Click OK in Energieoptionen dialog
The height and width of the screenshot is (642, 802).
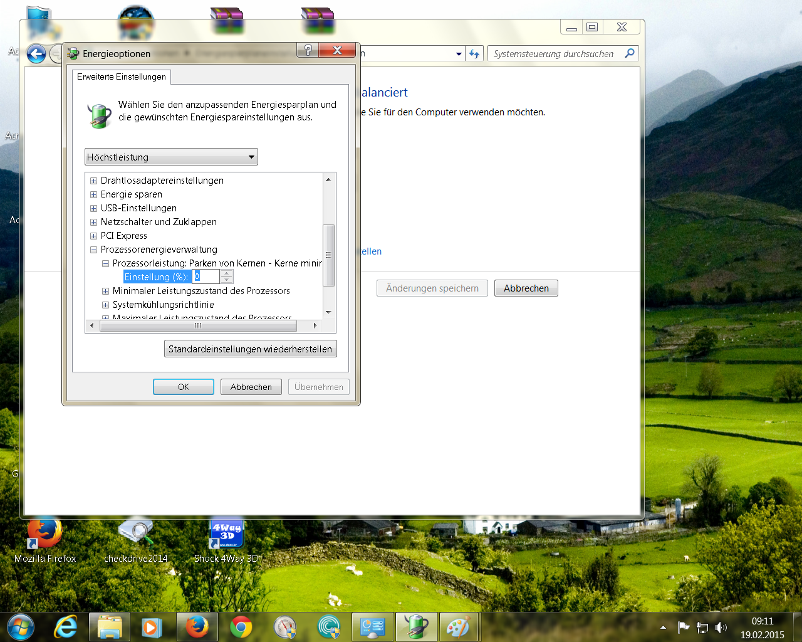coord(184,387)
